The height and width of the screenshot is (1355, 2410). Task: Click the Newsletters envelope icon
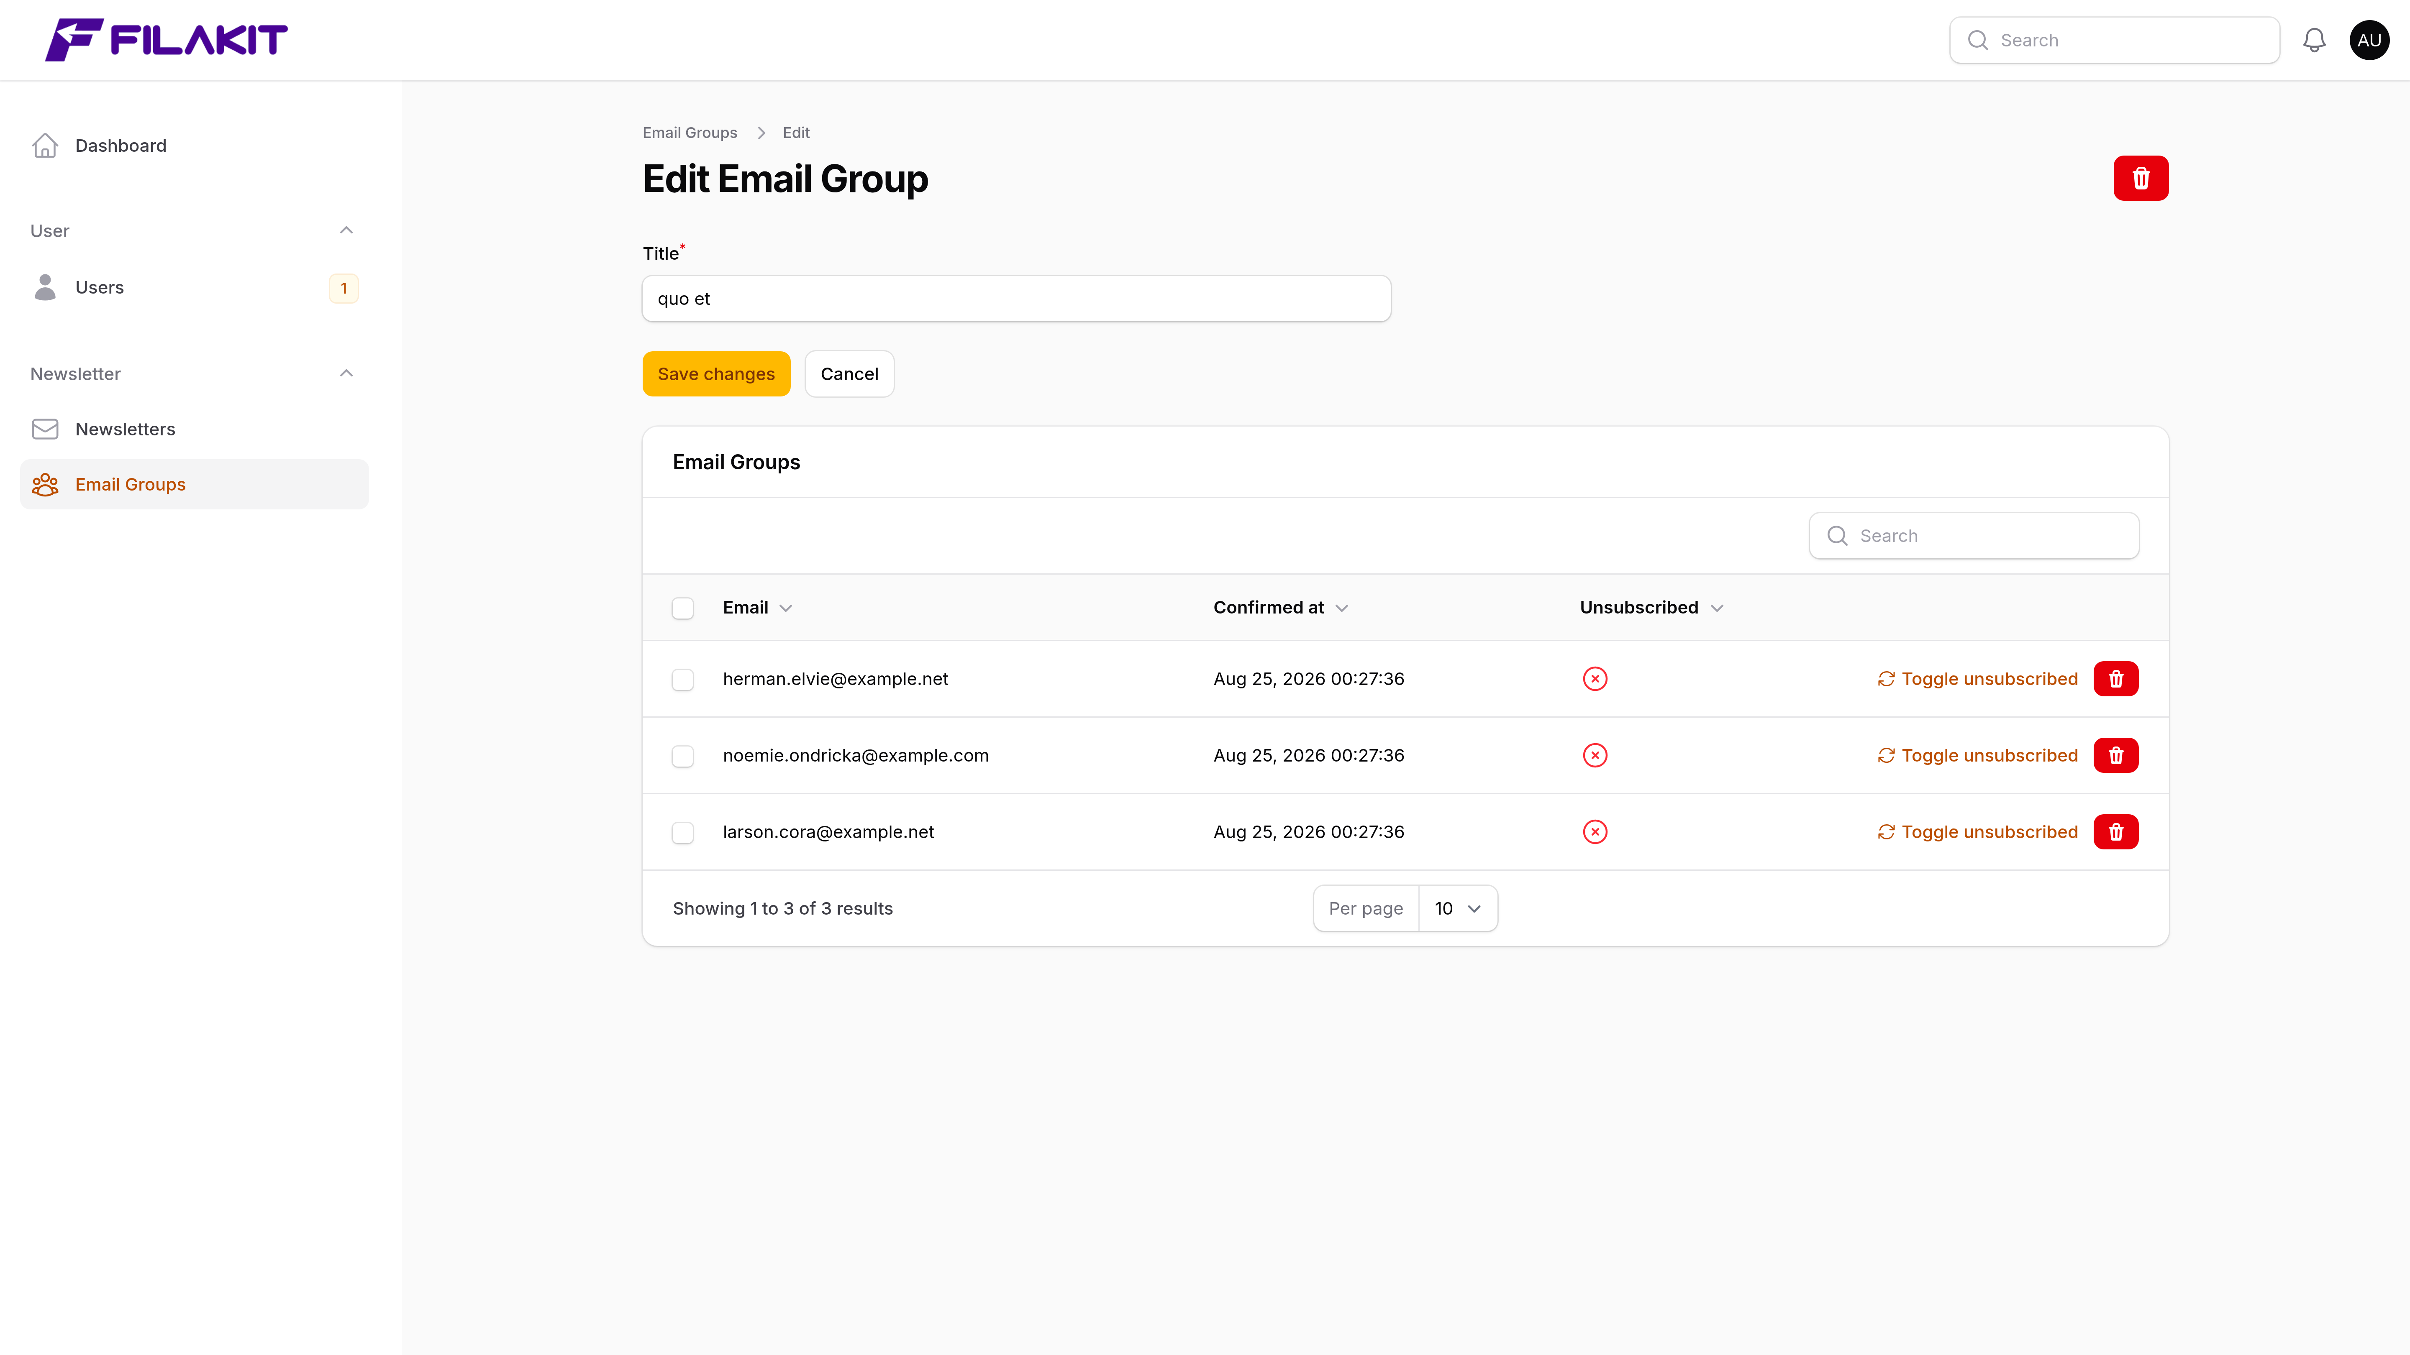coord(45,429)
